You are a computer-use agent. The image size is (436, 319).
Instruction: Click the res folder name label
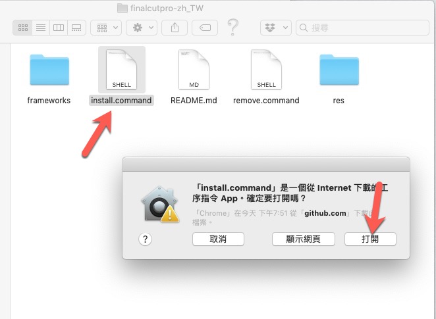tap(339, 101)
